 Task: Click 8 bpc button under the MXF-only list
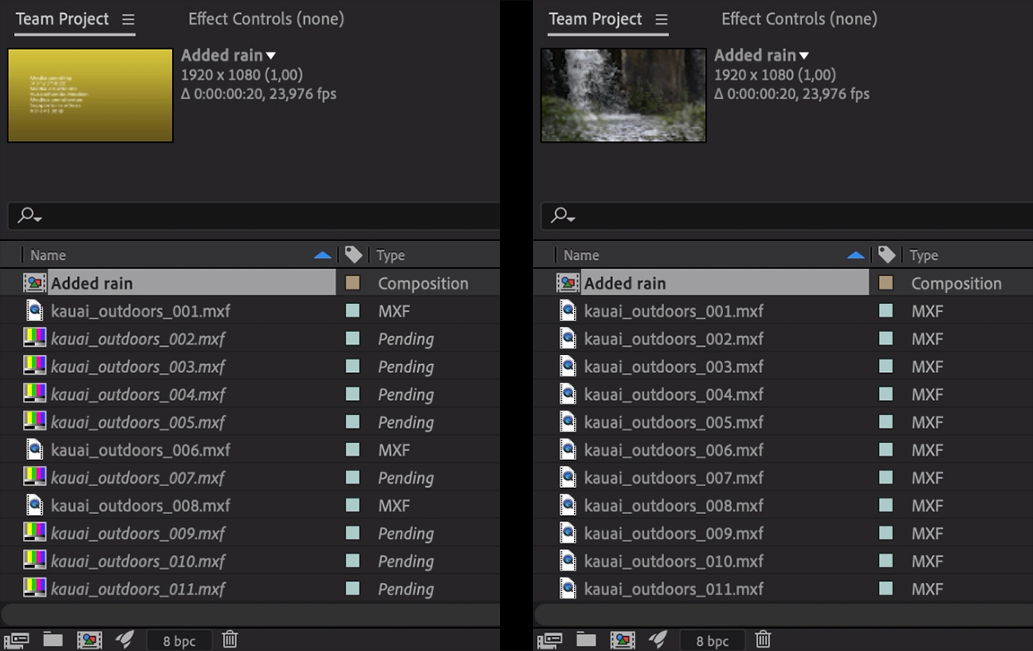712,640
